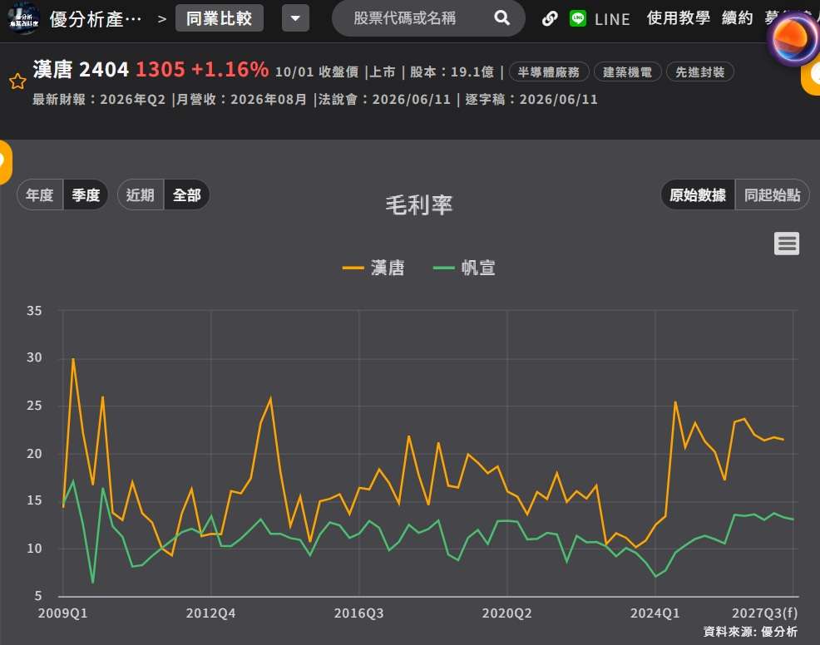This screenshot has width=820, height=645.
Task: Click 法說會:2026/06/11 text
Action: [x=384, y=99]
